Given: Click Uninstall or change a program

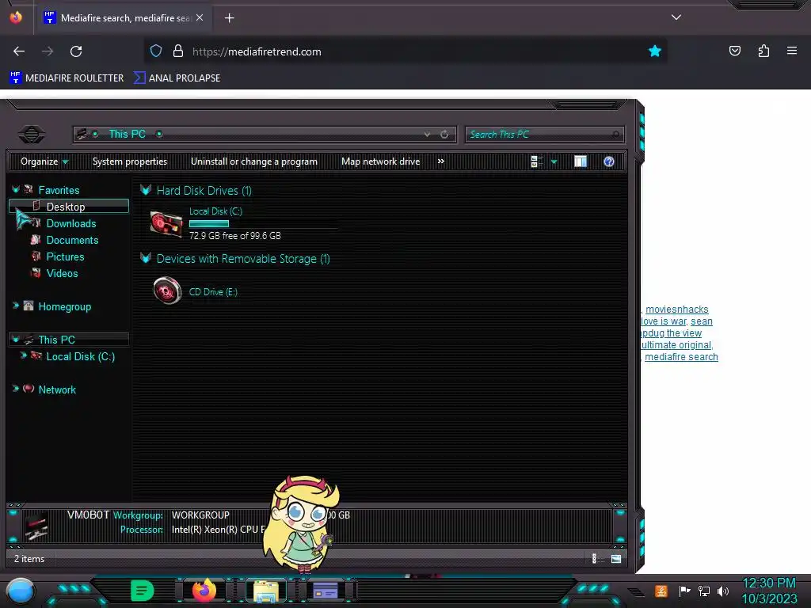Looking at the screenshot, I should point(254,161).
